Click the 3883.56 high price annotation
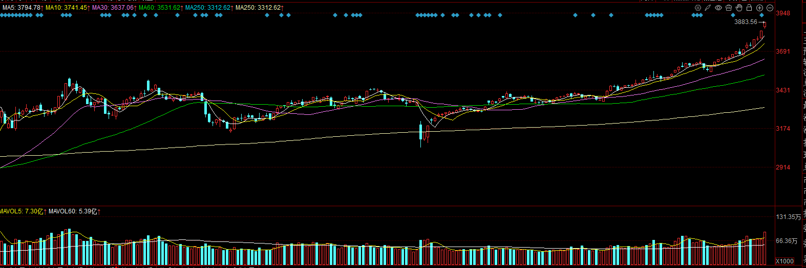 (x=746, y=22)
